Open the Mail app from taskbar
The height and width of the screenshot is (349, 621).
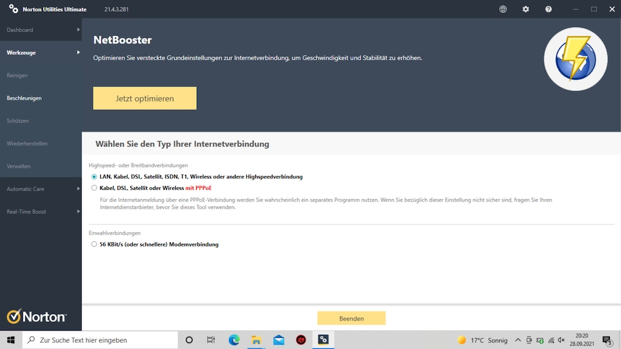pyautogui.click(x=279, y=340)
